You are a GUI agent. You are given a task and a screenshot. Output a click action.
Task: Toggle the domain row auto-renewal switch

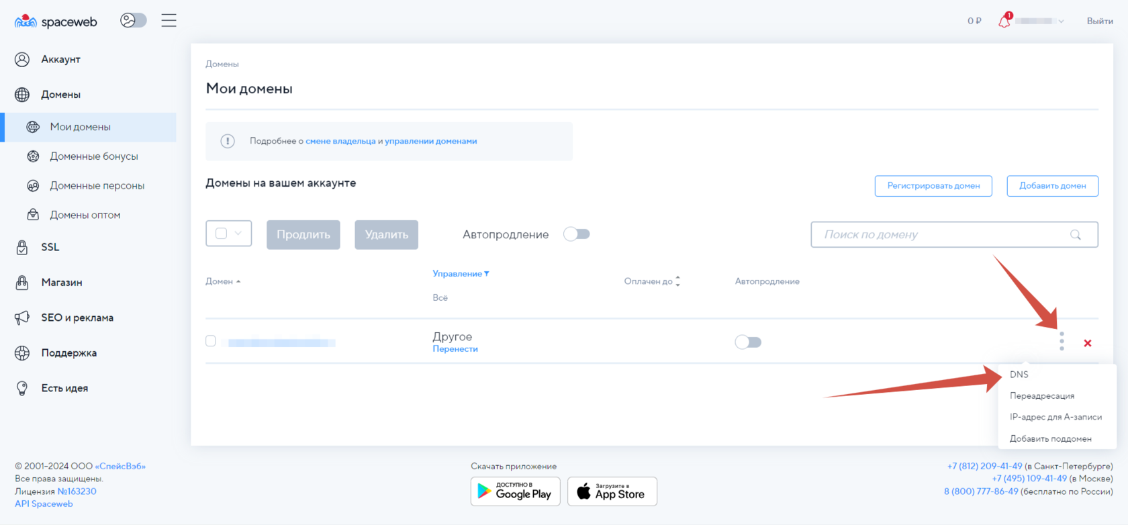(748, 342)
